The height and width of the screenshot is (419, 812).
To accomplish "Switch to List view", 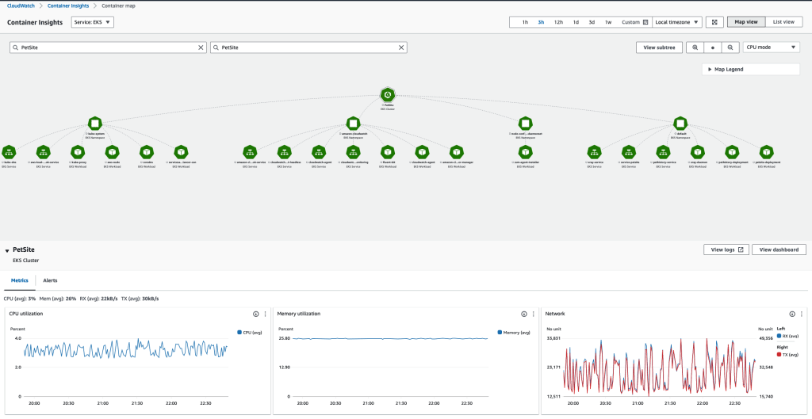I will 783,22.
